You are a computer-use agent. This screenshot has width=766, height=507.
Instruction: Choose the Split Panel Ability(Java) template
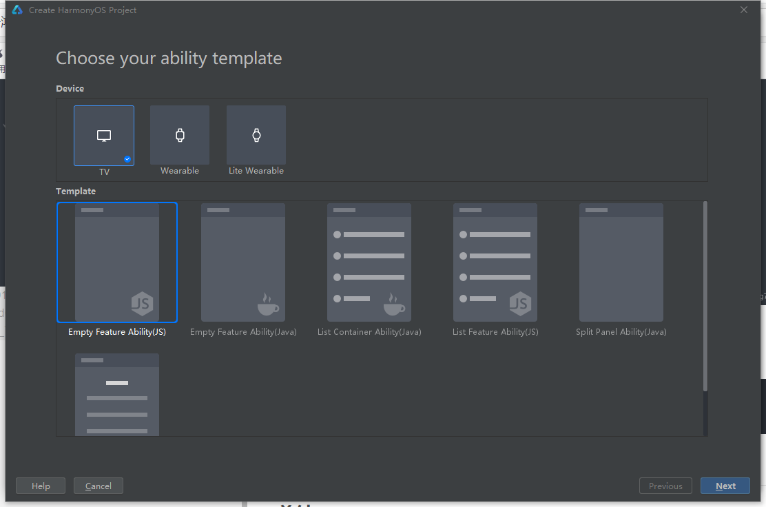point(621,262)
